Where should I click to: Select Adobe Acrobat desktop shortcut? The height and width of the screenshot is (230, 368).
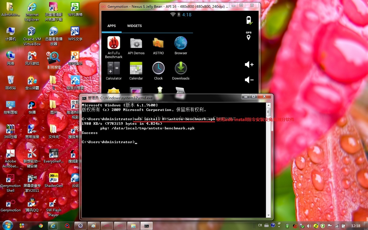11,158
